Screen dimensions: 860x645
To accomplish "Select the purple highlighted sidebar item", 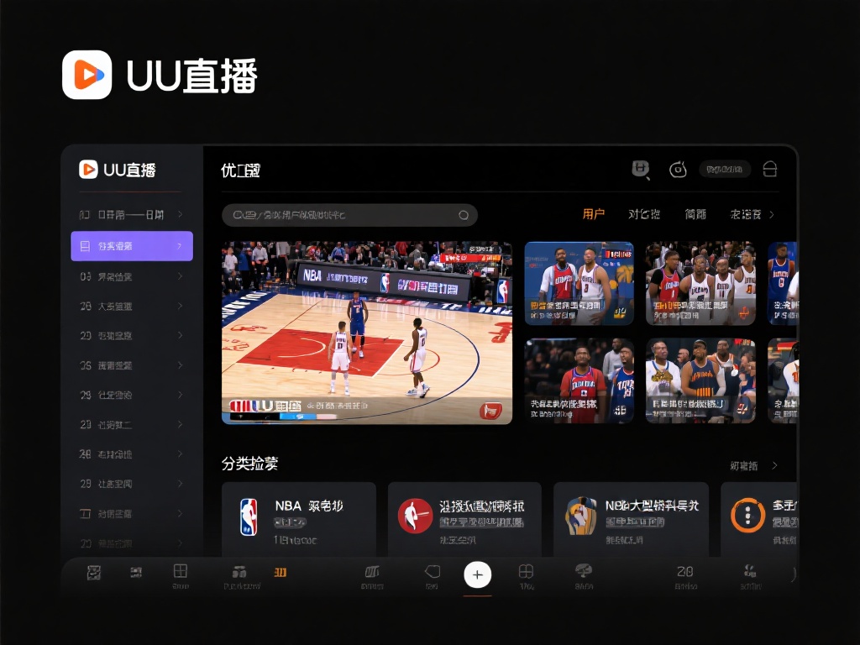I will pyautogui.click(x=132, y=246).
